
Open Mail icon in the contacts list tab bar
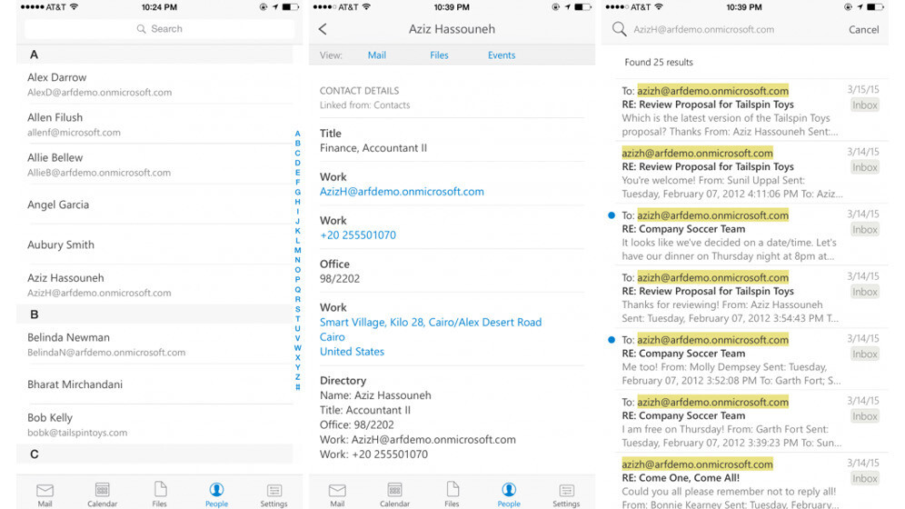[45, 494]
